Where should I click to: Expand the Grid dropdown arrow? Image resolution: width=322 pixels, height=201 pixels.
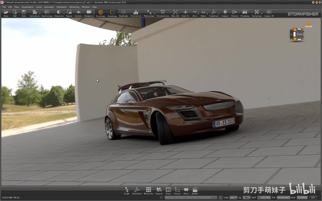point(198,14)
